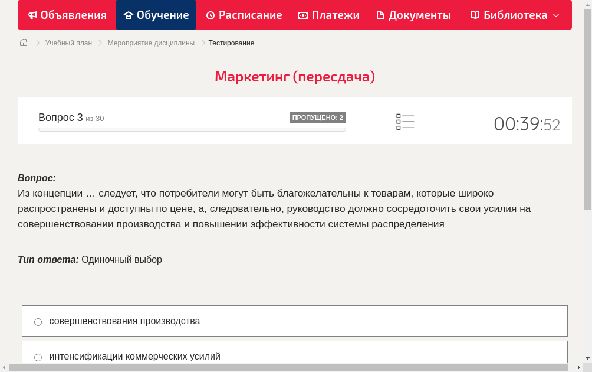Click the radio button of the first answer
Viewport: 592px width, 372px height.
(38, 321)
